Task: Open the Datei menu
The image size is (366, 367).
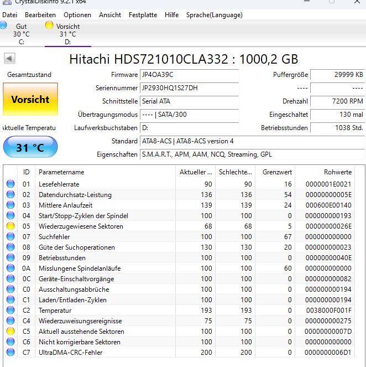Action: point(9,15)
